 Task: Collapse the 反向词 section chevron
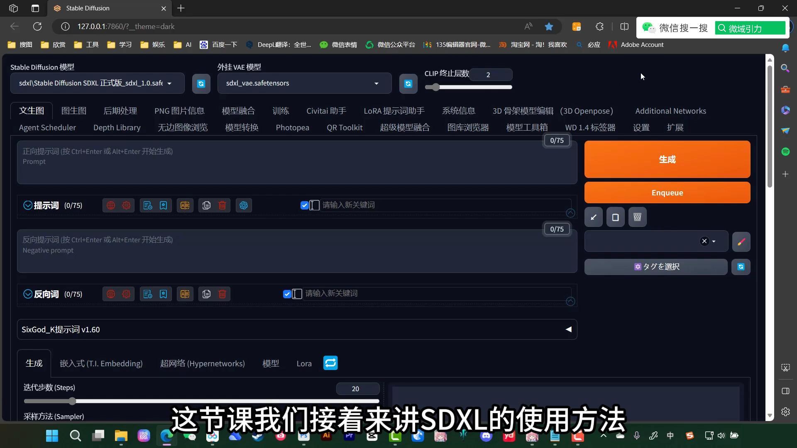click(28, 294)
